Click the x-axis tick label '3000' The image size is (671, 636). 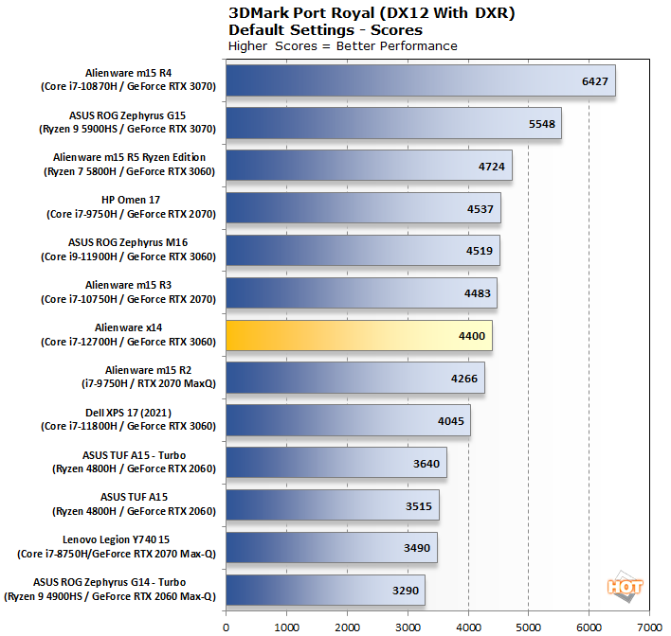[x=408, y=627]
